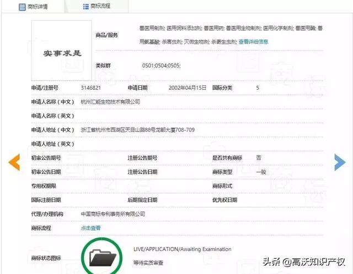Select agency 中国商标专利事务所有限公司
Image resolution: width=353 pixels, height=274 pixels.
click(x=113, y=214)
